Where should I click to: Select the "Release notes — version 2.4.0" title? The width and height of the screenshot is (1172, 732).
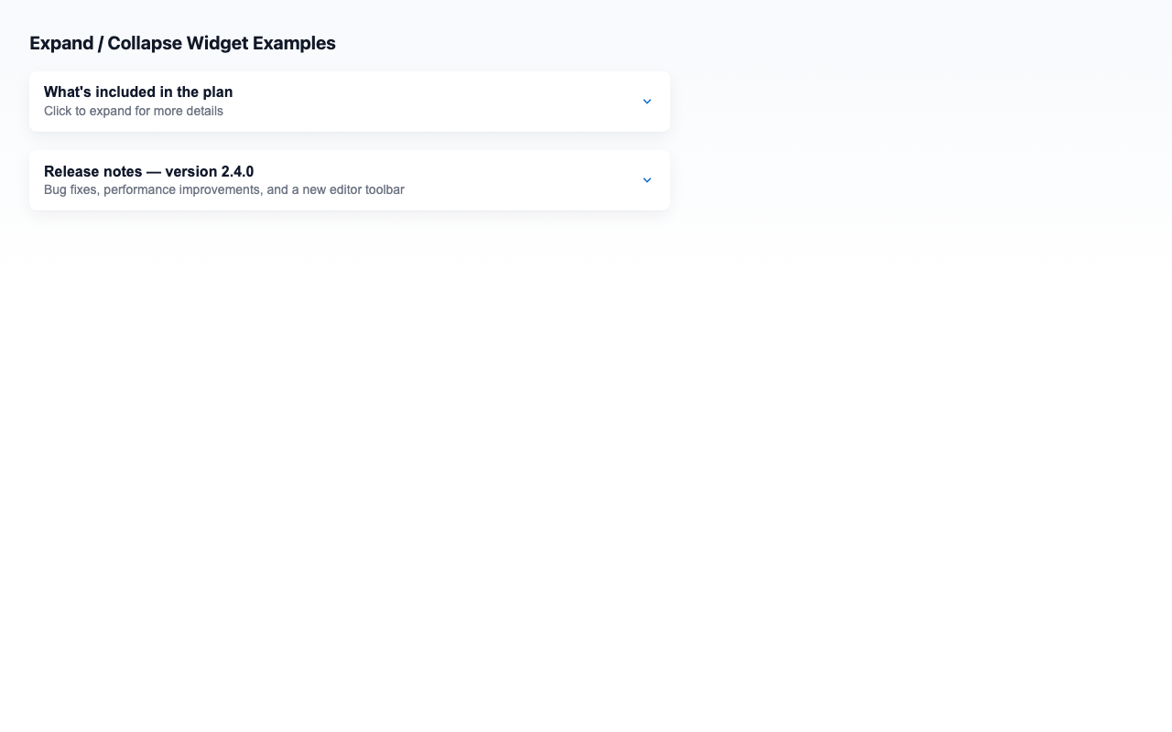coord(149,171)
